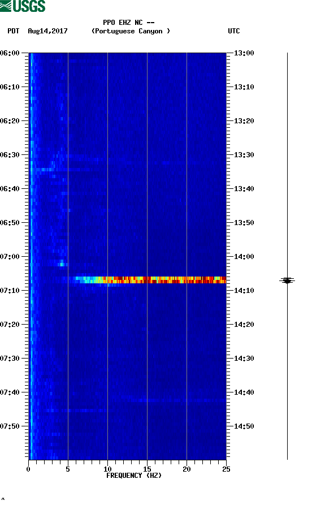The image size is (312, 505).
Task: Click the '13:00' UTC time label
Action: point(244,53)
